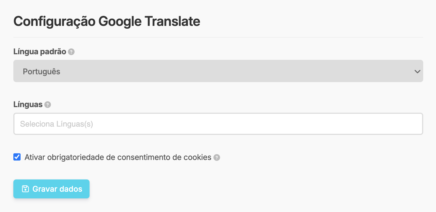The width and height of the screenshot is (436, 212).
Task: Select the Configuração Google Translate heading
Action: pyautogui.click(x=106, y=21)
